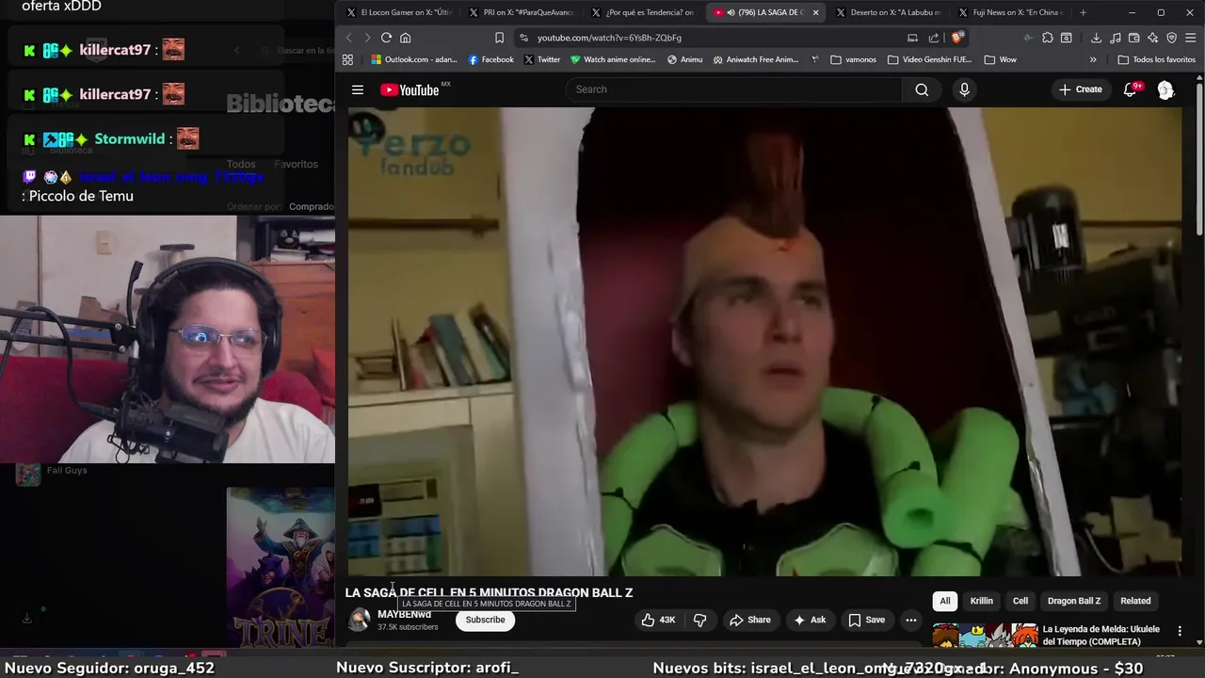This screenshot has width=1205, height=678.
Task: Save the video to a playlist
Action: coord(867,620)
